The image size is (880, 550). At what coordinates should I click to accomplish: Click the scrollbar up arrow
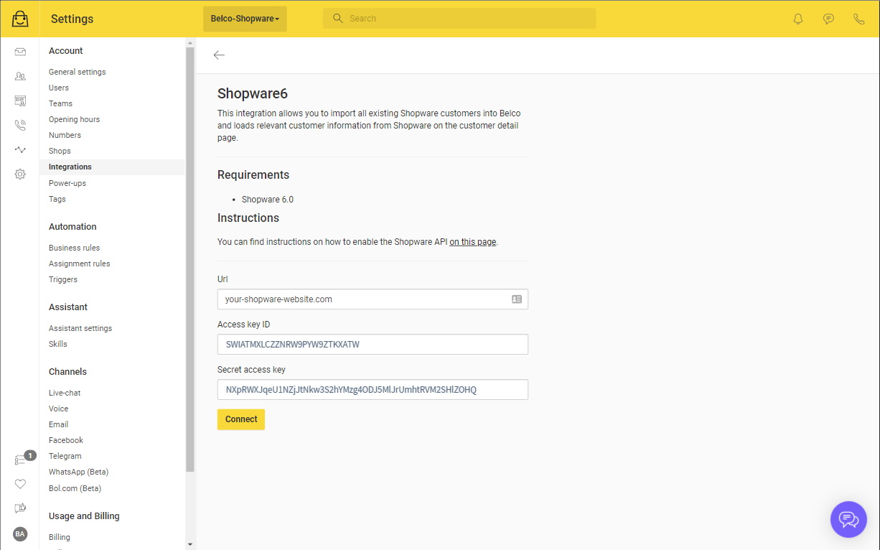click(190, 42)
